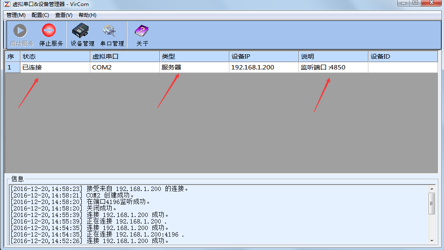Click the 设备ID column header

pyautogui.click(x=403, y=57)
